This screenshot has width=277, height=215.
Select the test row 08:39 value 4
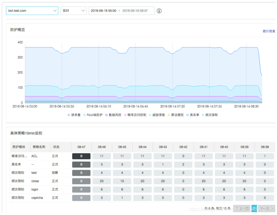tap(244, 173)
